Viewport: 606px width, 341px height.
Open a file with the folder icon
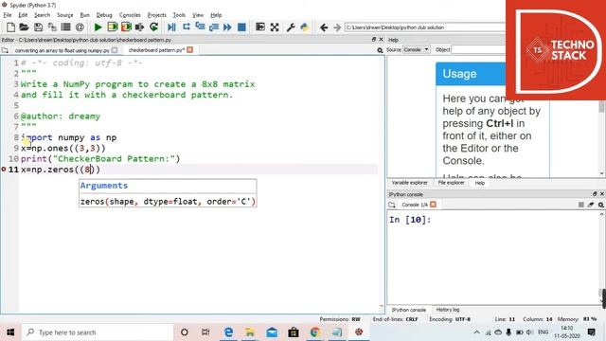[24, 27]
